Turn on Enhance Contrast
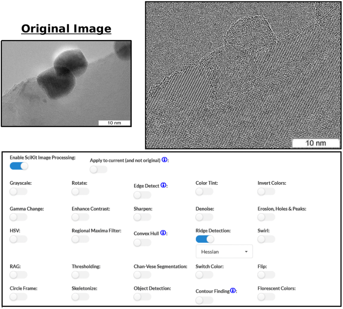Viewport: 343px width, 309px height. pyautogui.click(x=80, y=217)
